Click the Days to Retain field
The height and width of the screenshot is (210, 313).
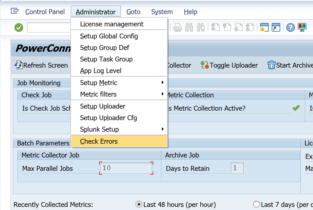237,168
